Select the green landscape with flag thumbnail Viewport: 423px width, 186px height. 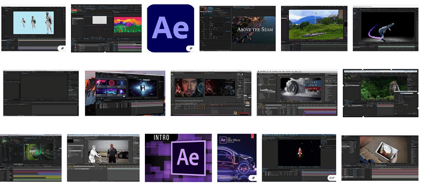click(314, 28)
